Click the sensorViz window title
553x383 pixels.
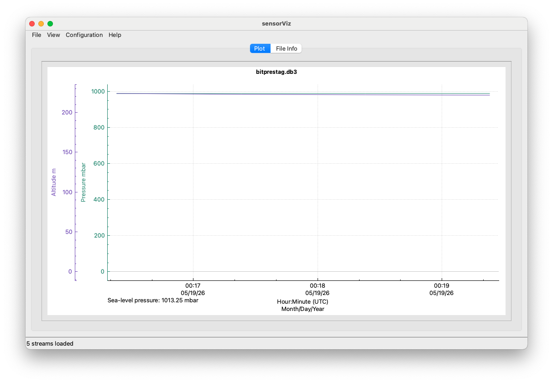click(276, 24)
